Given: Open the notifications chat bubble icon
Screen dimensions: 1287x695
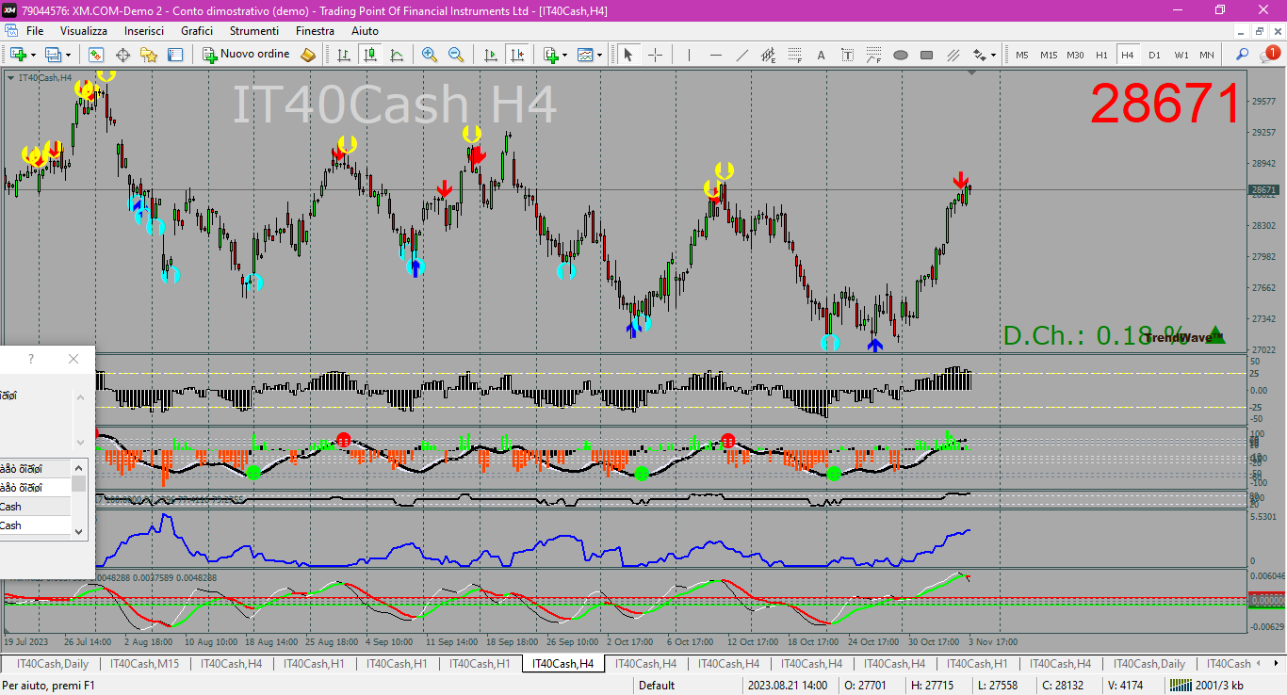Looking at the screenshot, I should point(1269,55).
